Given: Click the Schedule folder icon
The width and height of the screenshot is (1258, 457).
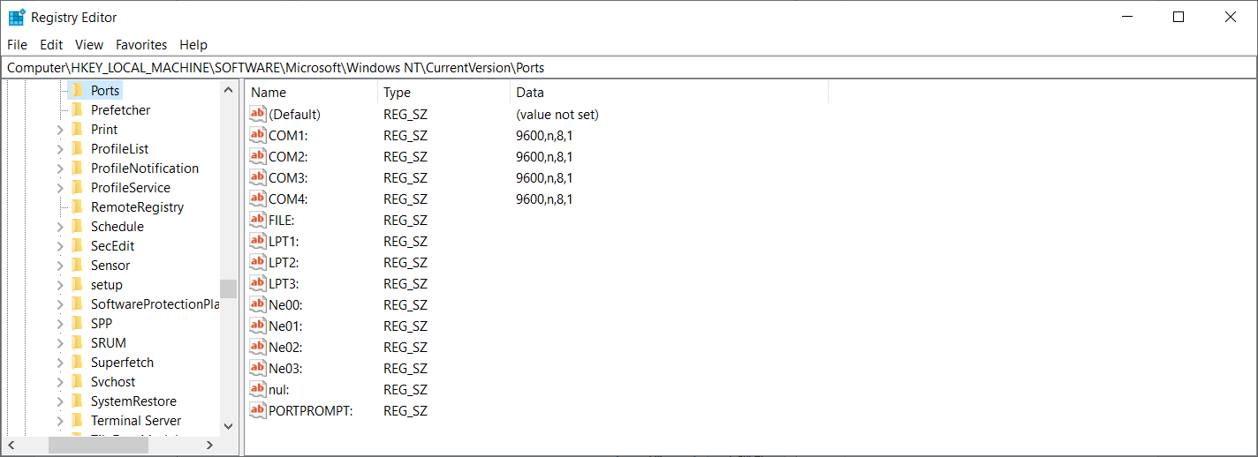Looking at the screenshot, I should [x=77, y=226].
